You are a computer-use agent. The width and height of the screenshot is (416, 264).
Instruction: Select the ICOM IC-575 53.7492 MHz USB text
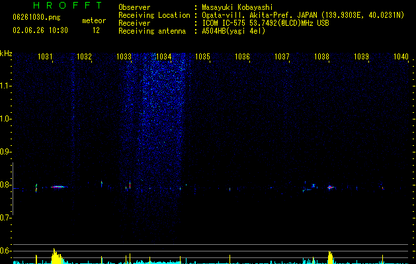click(265, 23)
